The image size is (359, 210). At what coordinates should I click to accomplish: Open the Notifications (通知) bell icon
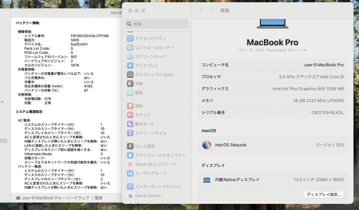pos(130,106)
